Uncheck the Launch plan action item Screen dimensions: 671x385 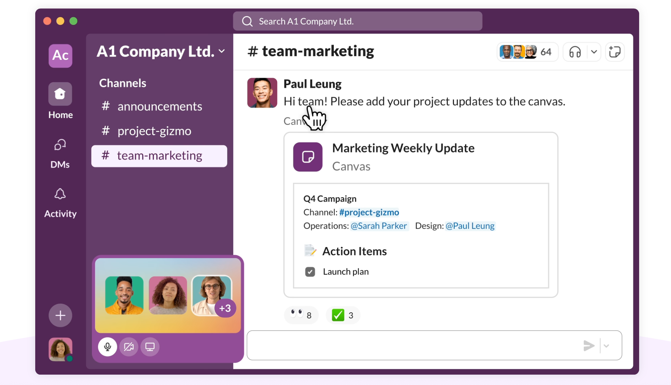[x=310, y=272]
